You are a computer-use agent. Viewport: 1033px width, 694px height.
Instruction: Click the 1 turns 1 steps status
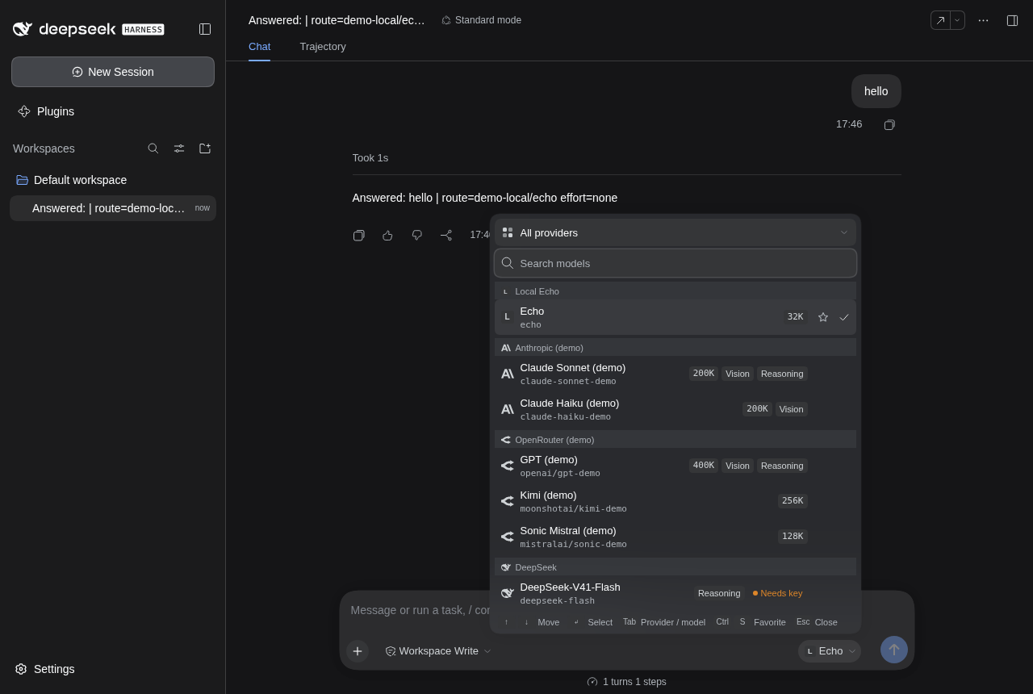coord(627,682)
